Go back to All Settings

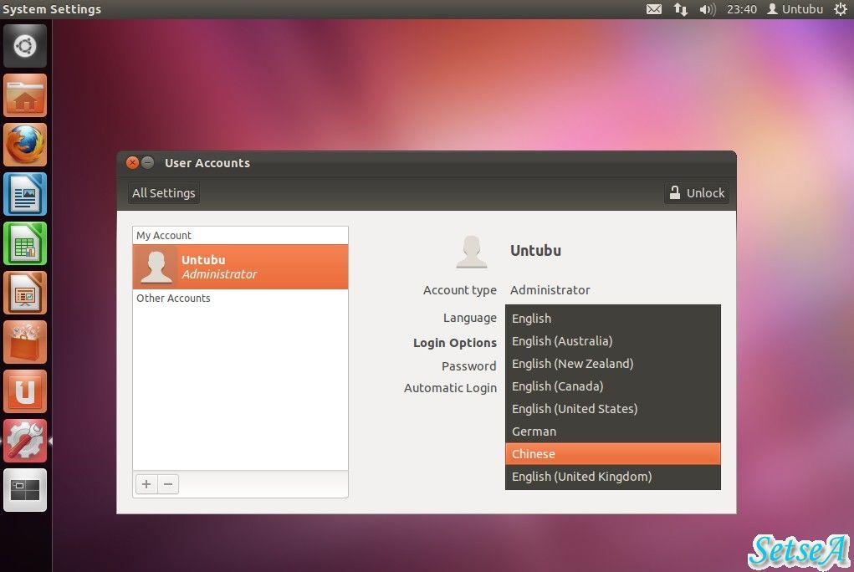click(x=163, y=193)
